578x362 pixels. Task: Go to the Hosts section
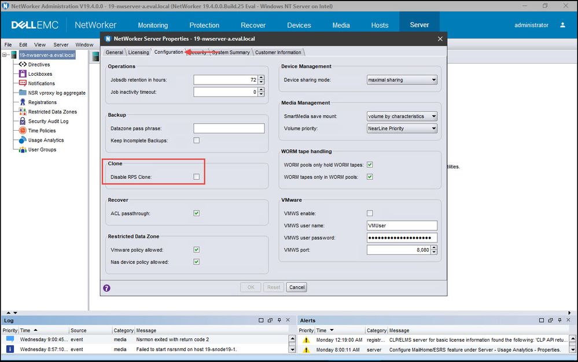click(380, 25)
